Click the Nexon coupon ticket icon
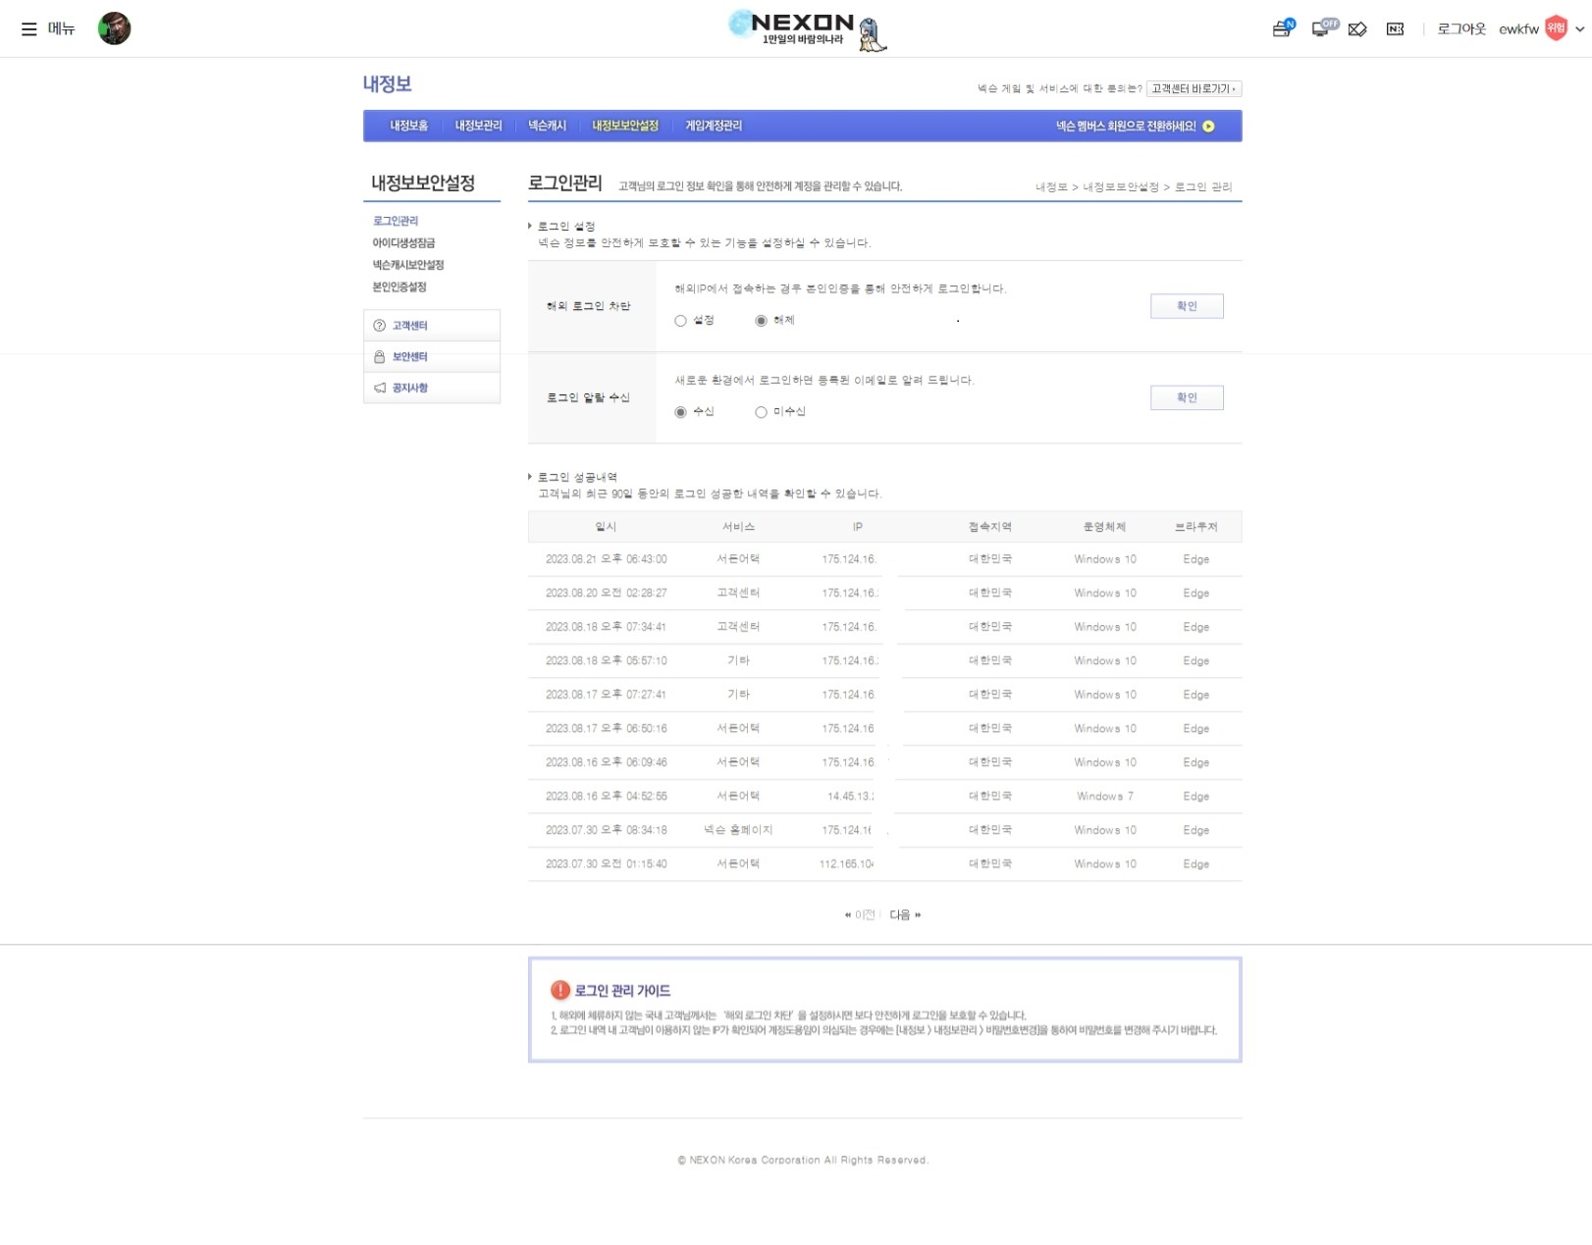Image resolution: width=1592 pixels, height=1245 pixels. (x=1395, y=29)
